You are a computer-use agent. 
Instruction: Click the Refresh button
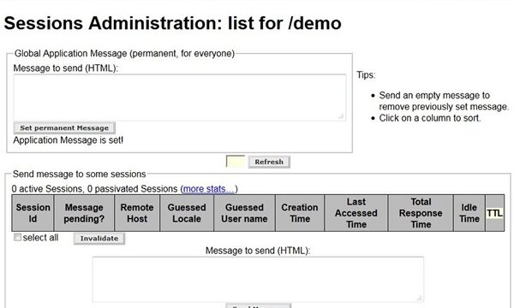pos(269,162)
